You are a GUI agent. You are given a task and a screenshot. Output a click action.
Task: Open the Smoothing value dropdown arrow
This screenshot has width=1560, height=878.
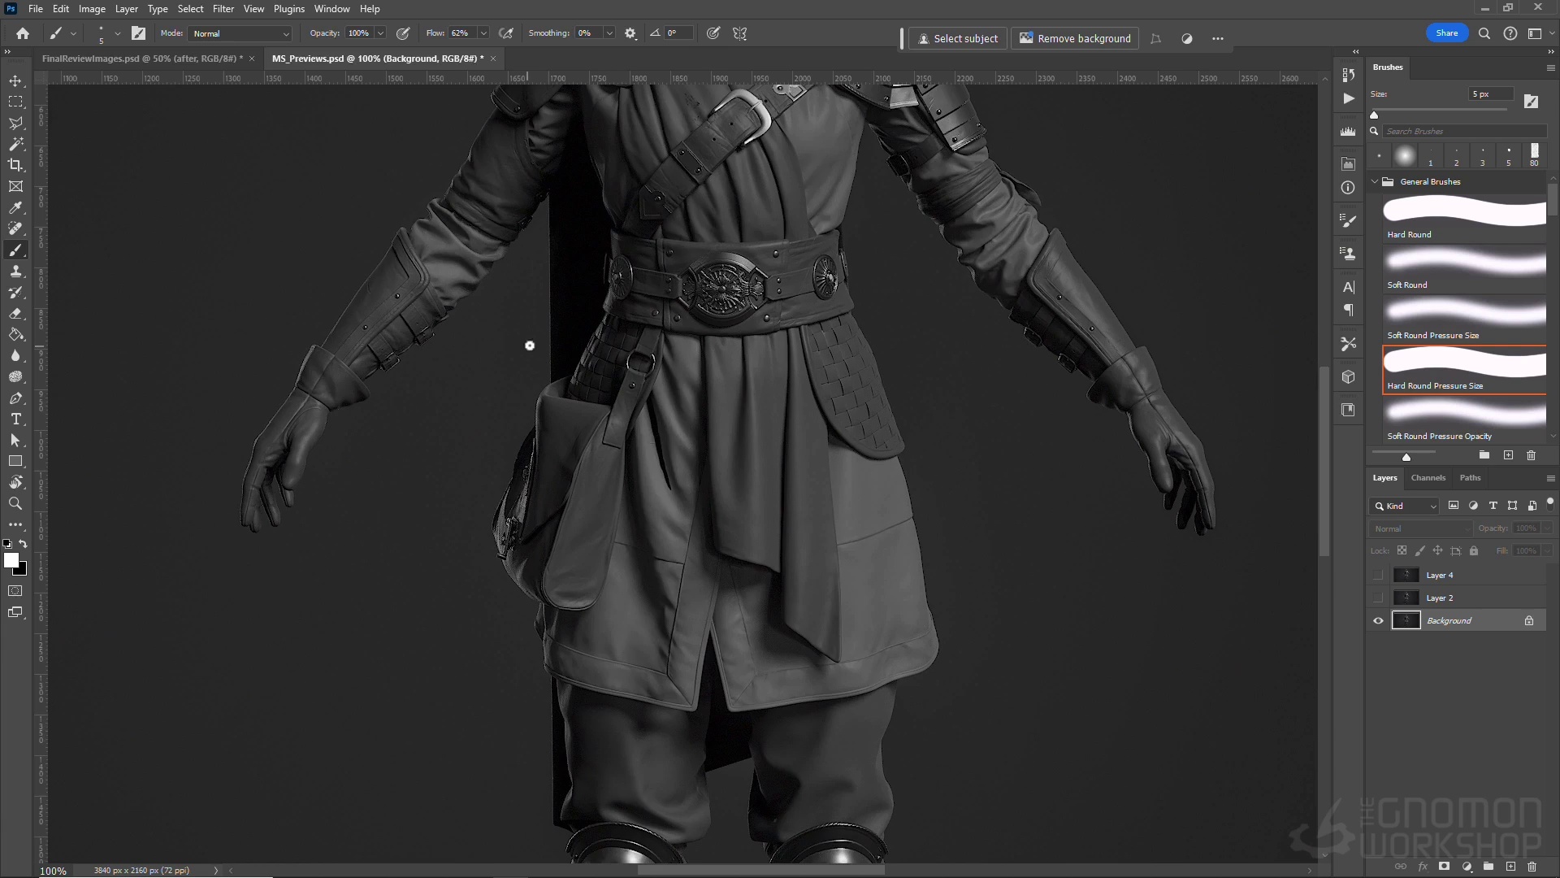[609, 33]
